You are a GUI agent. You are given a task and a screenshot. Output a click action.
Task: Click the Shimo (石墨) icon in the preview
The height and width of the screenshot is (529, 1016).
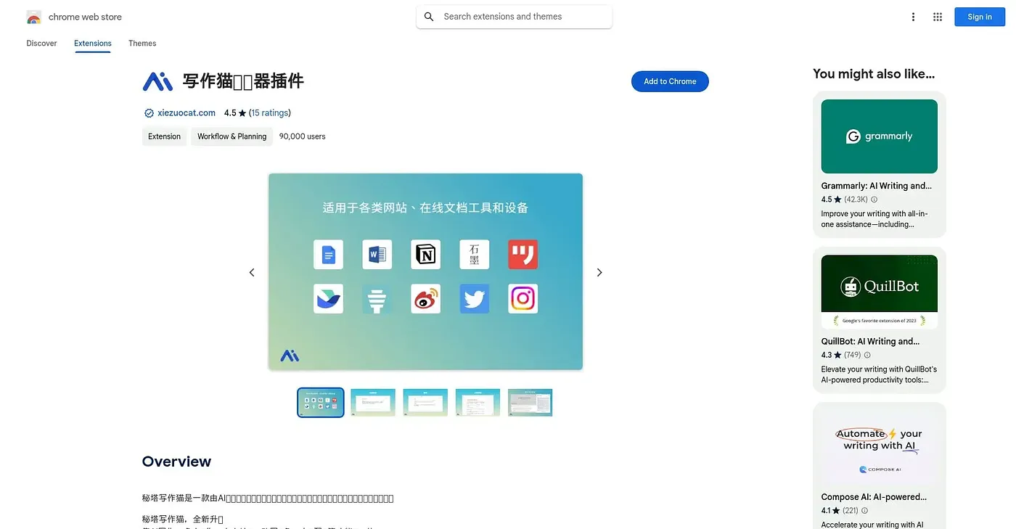point(474,255)
